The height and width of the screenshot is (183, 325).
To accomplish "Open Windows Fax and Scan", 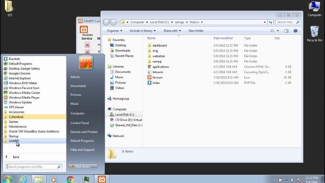I will 24,88.
